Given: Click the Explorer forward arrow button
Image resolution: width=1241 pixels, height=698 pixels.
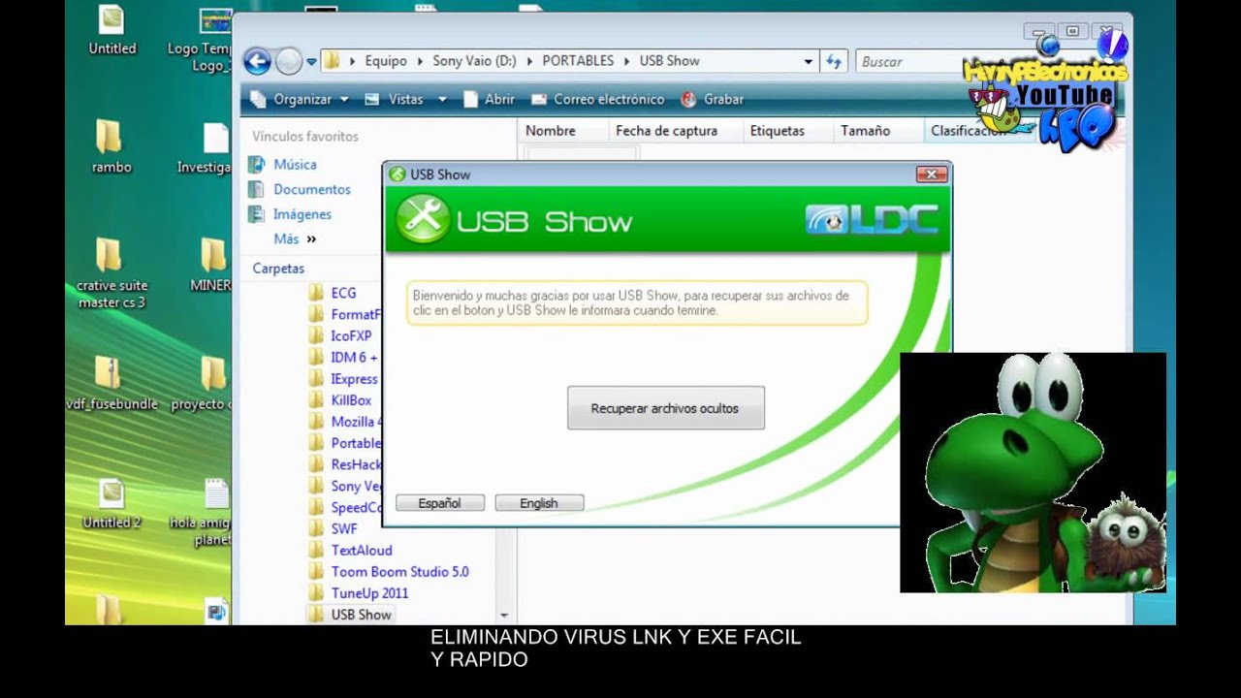Looking at the screenshot, I should click(x=289, y=62).
